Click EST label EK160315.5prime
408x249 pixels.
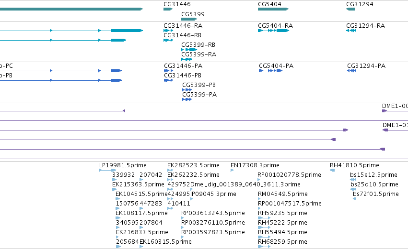[165, 242]
